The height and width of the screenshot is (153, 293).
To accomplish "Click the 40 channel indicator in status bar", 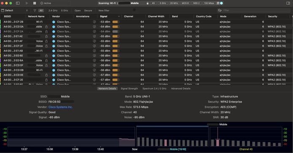I will pyautogui.click(x=153, y=3).
